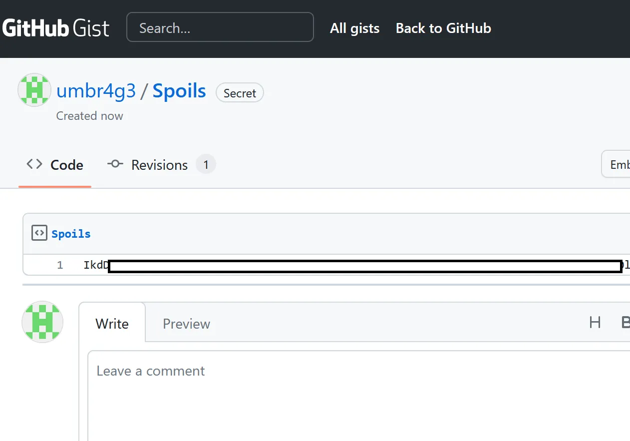Click the code file icon beside Spoils

pos(39,233)
